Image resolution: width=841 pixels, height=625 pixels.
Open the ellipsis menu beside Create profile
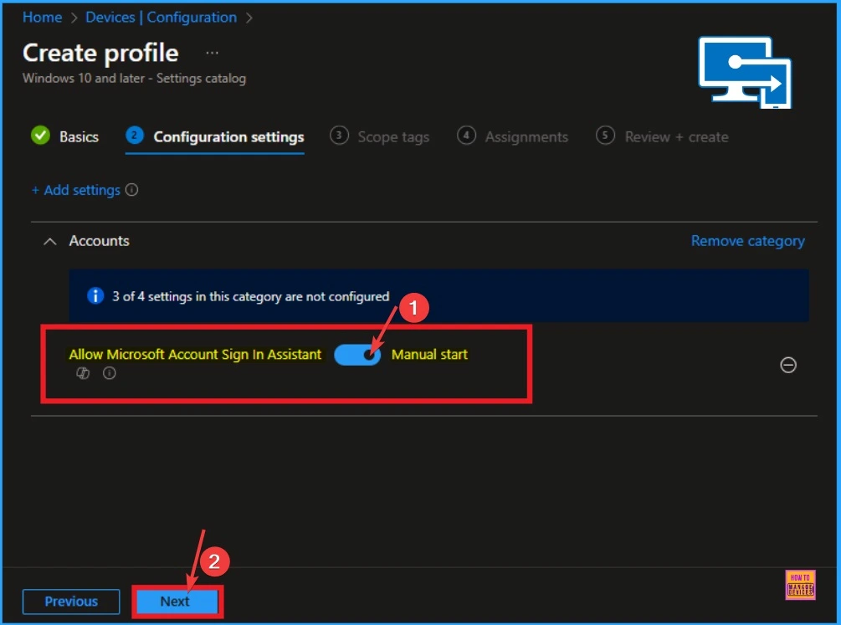point(212,53)
